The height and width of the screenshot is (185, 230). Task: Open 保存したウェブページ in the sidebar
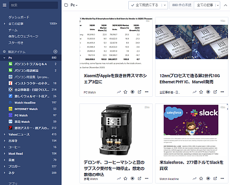tap(23, 36)
